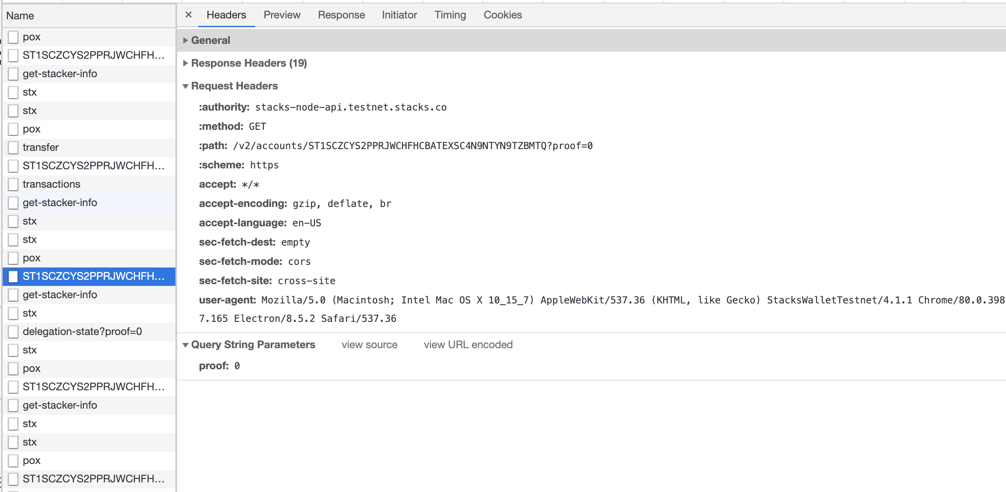Image resolution: width=1006 pixels, height=492 pixels.
Task: Open the Timing tab
Action: click(450, 14)
